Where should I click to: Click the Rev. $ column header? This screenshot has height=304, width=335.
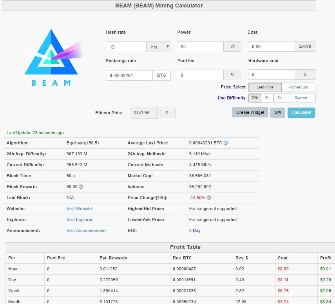pyautogui.click(x=242, y=258)
